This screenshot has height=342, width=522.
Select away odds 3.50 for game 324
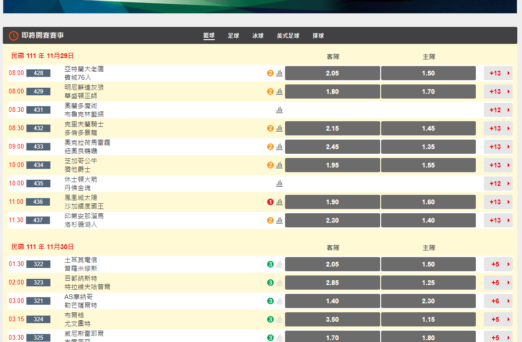[x=332, y=319]
